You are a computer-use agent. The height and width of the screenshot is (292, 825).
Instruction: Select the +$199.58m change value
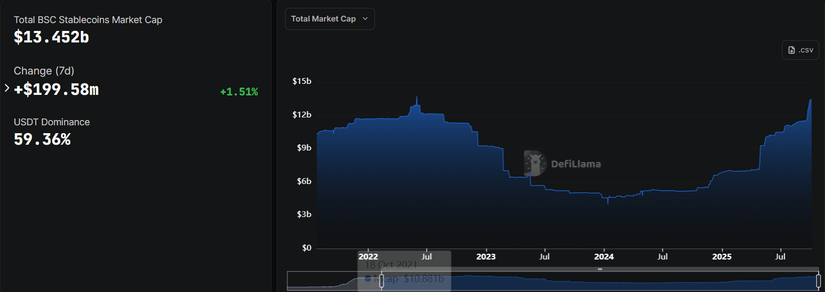(56, 90)
